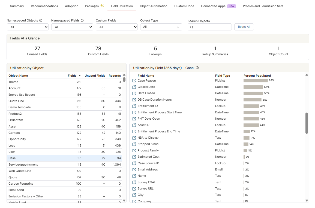Go to the Connected Apps tab

point(213,6)
